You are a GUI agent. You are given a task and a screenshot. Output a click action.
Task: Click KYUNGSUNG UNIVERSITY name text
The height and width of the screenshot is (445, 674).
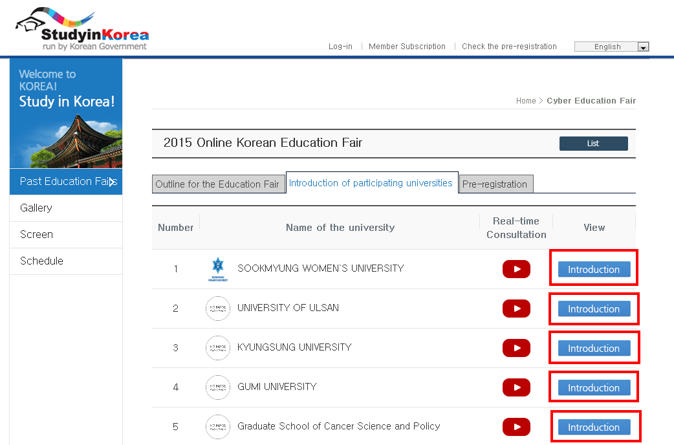pyautogui.click(x=294, y=347)
